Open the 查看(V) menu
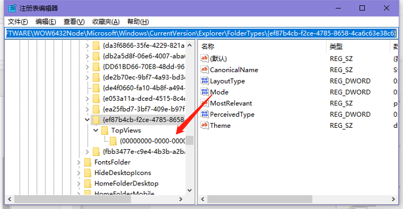This screenshot has width=403, height=209. pyautogui.click(x=74, y=22)
